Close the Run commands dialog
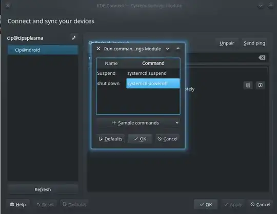This screenshot has height=214, width=277. (x=98, y=49)
